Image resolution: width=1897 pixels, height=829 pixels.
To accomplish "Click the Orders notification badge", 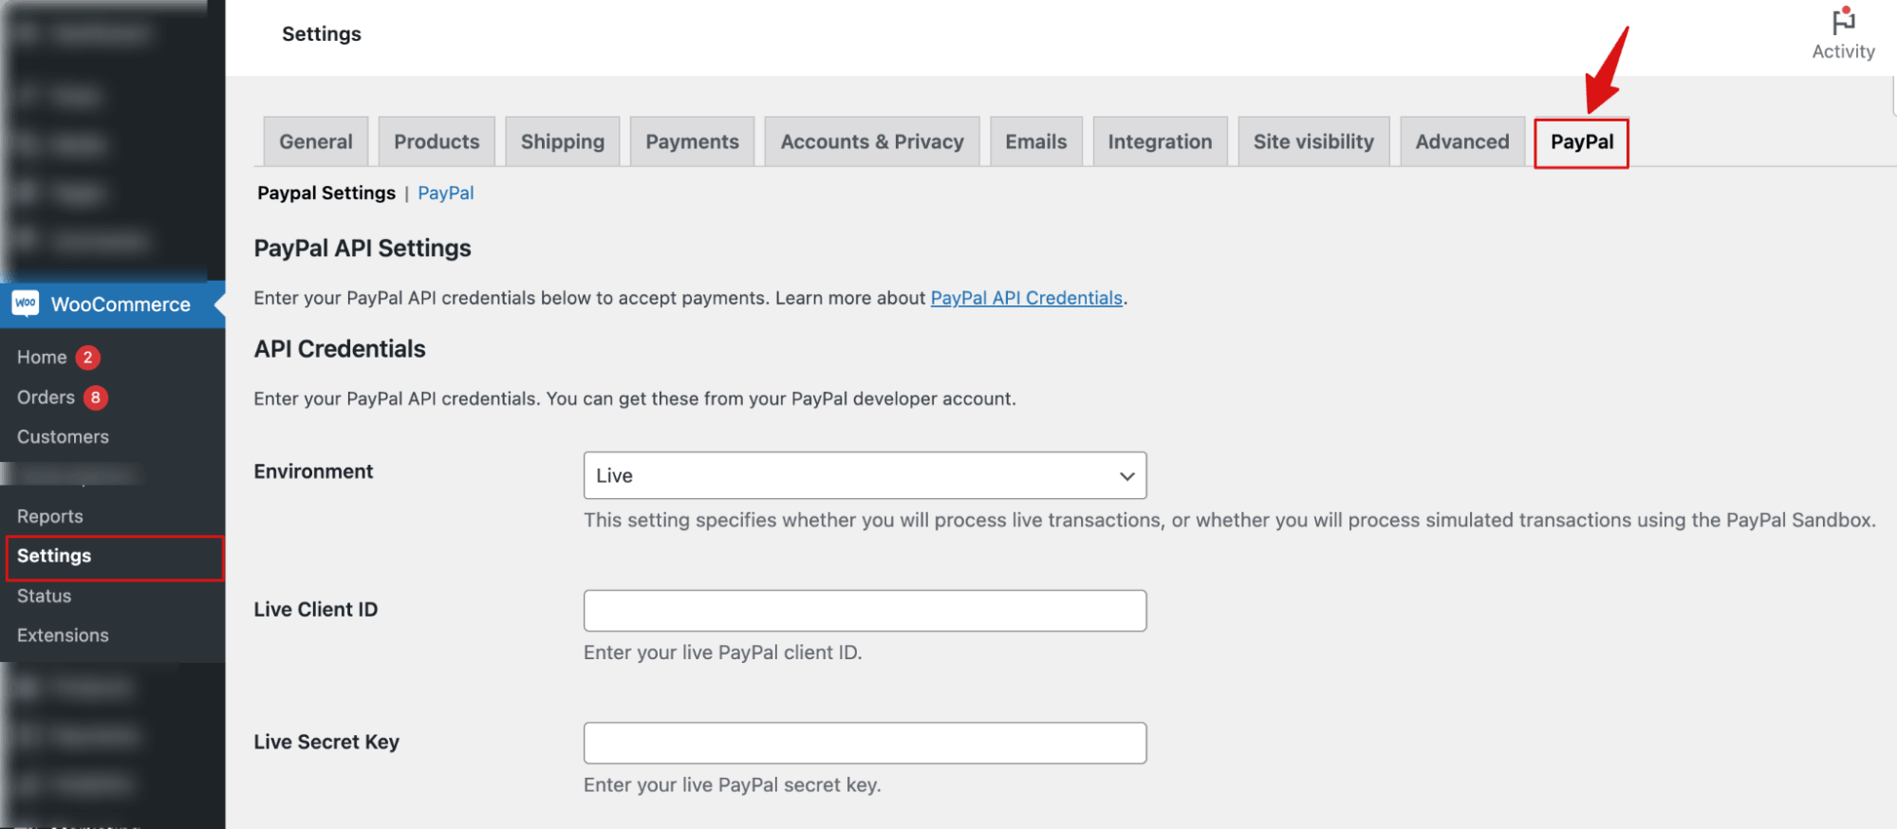I will click(96, 397).
